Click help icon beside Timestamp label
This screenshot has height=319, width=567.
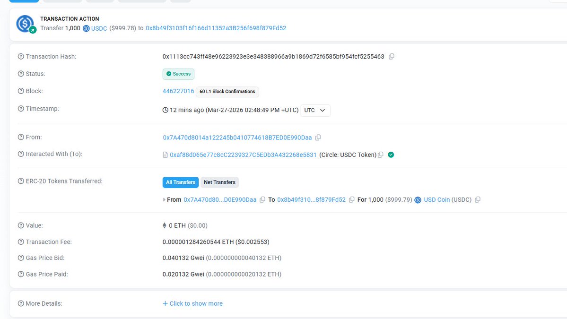point(21,108)
